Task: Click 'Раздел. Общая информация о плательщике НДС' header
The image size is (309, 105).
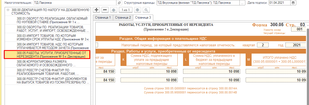Action: pos(201,38)
